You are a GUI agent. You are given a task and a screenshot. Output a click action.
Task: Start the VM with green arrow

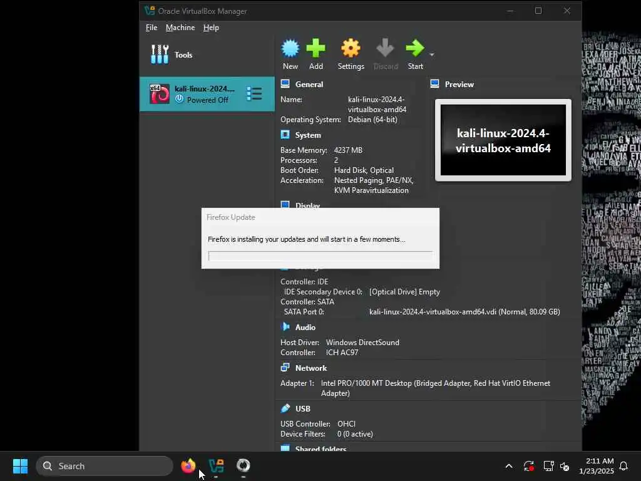click(415, 48)
